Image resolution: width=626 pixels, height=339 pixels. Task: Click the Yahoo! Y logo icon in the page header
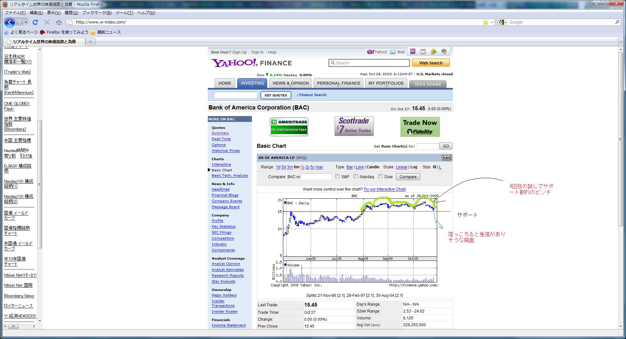370,52
